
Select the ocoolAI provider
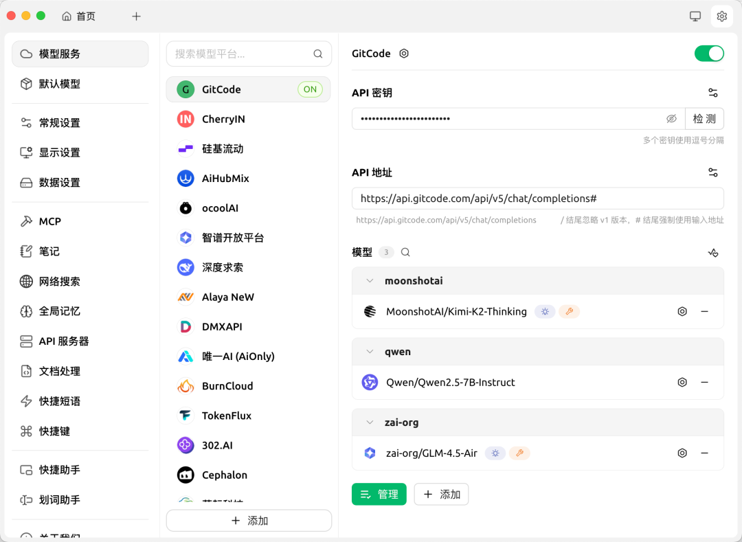tap(249, 208)
